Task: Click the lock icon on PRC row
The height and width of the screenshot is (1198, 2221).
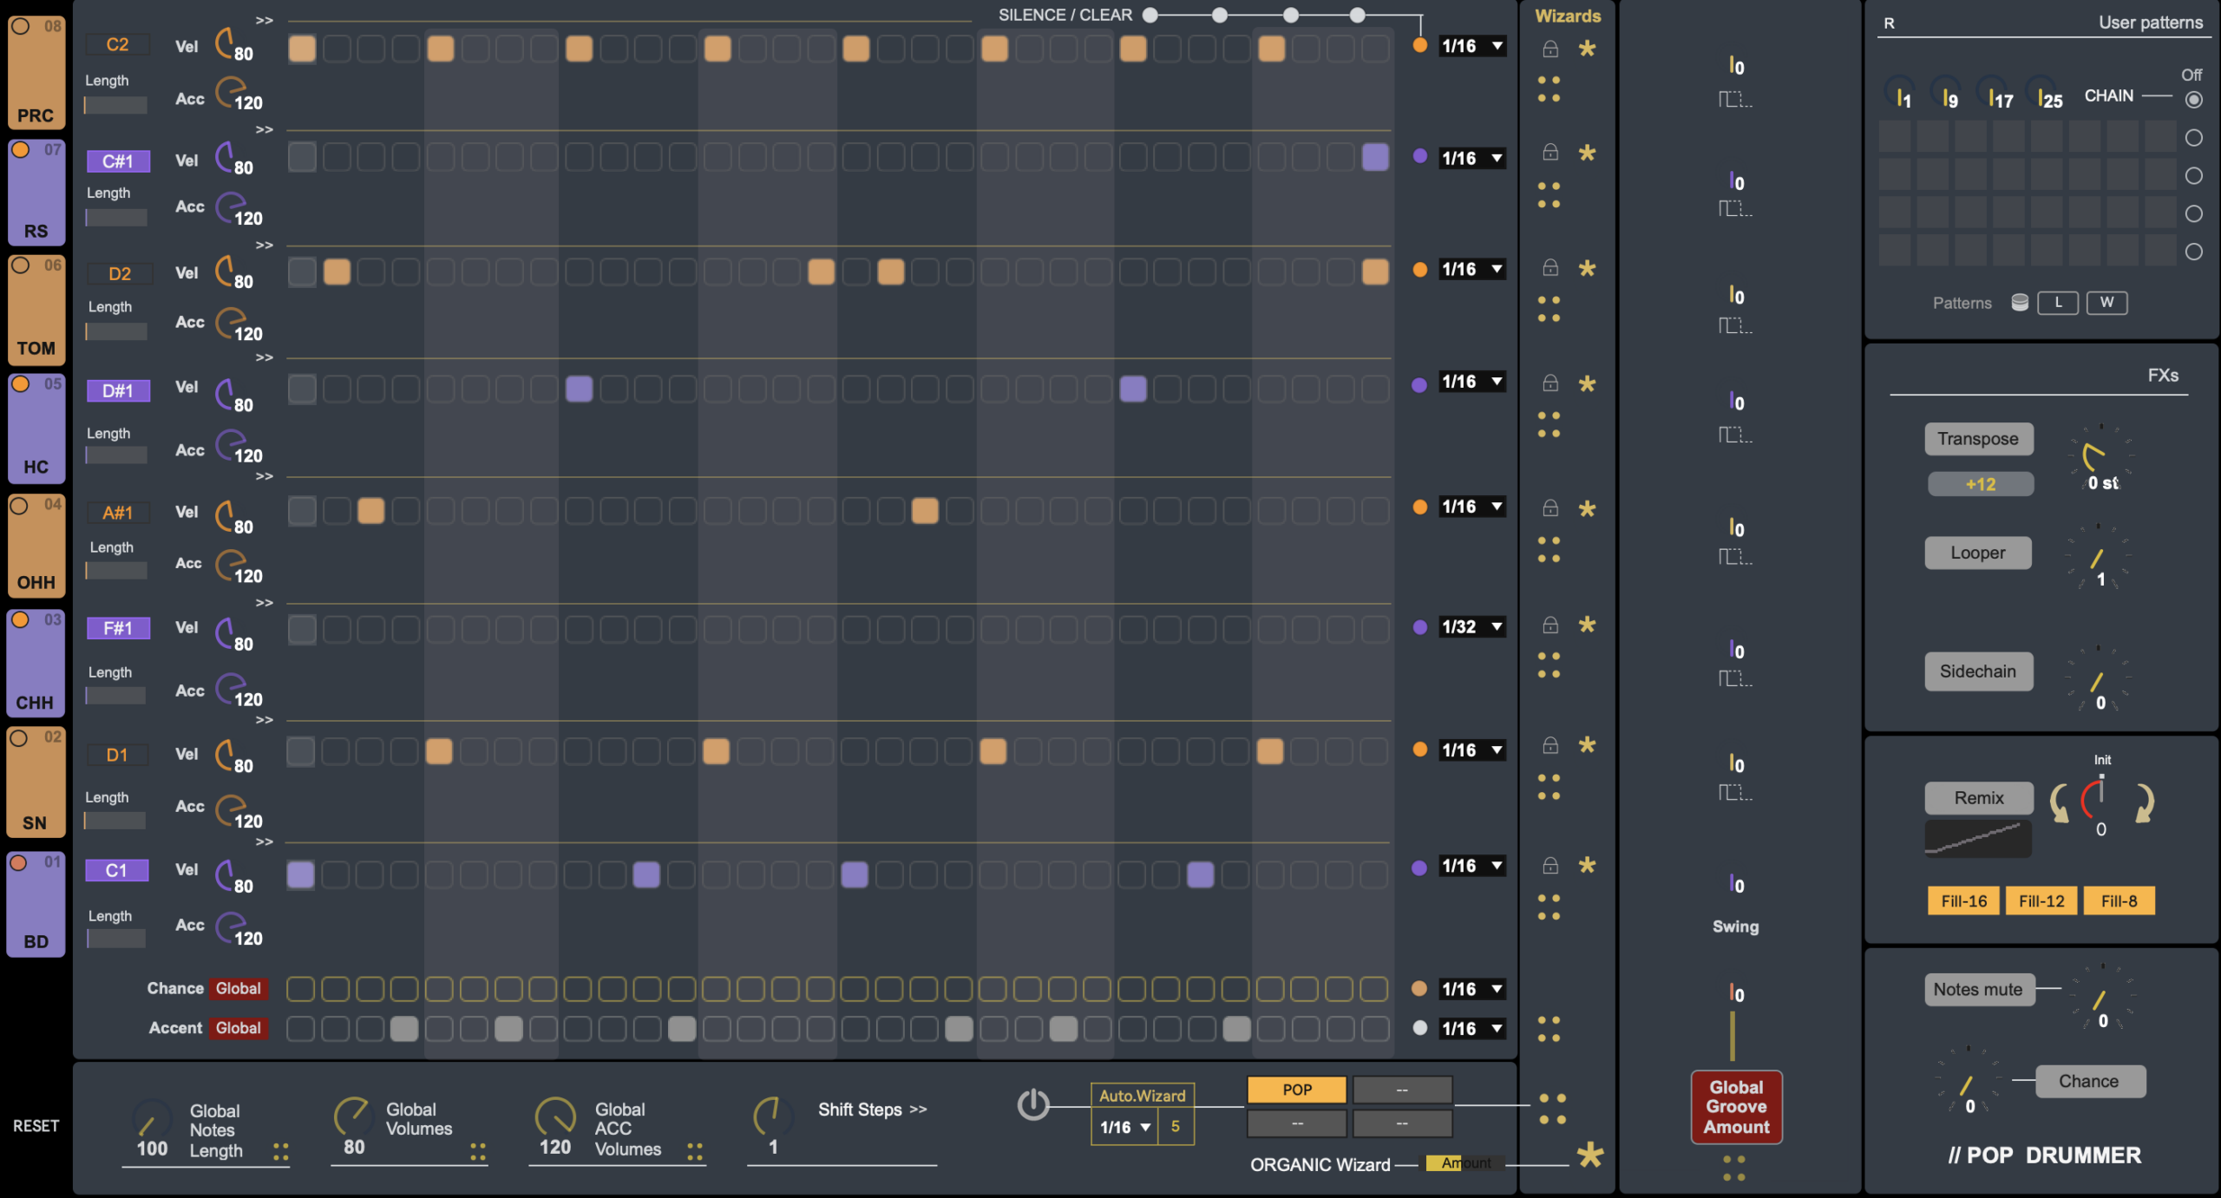Action: pyautogui.click(x=1550, y=49)
